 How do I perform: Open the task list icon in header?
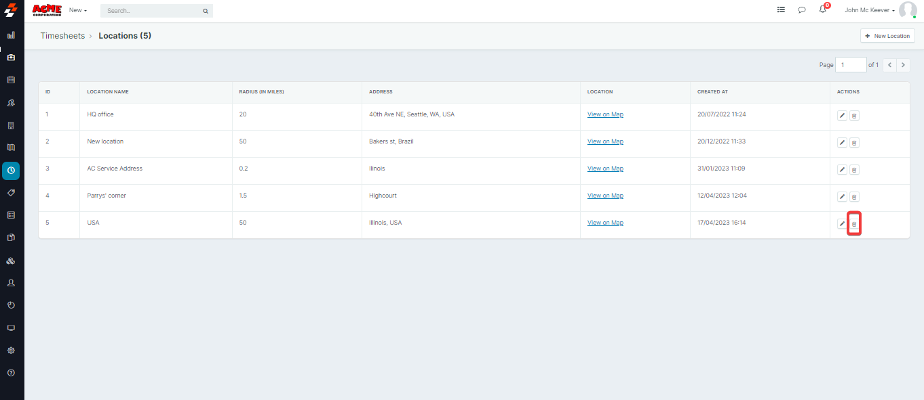781,10
